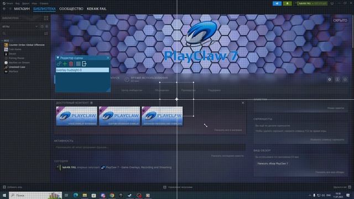Click the green notifications button in the top bar
The width and height of the screenshot is (354, 199).
coord(288,3)
